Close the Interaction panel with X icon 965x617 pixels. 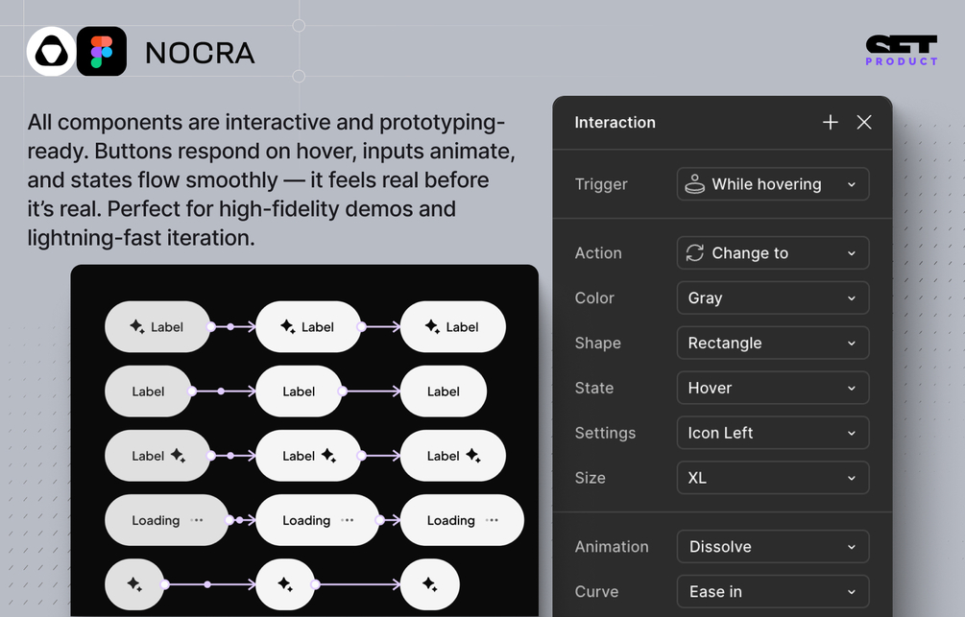[864, 122]
